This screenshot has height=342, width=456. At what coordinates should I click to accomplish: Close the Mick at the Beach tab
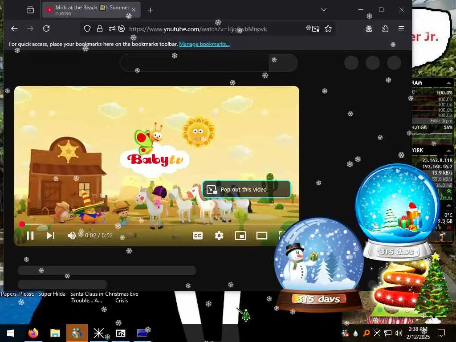click(x=134, y=10)
